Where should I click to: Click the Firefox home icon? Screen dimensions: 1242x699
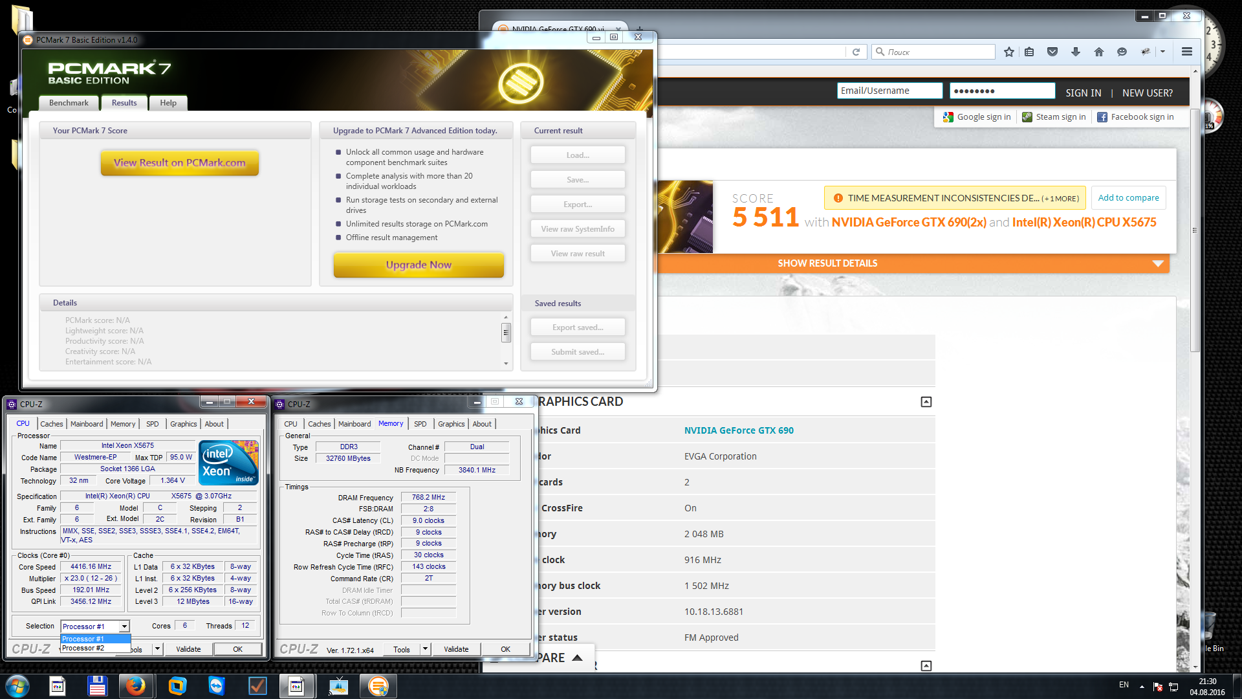(1099, 52)
